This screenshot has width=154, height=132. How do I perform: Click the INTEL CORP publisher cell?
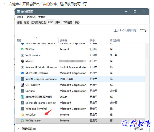(67, 79)
